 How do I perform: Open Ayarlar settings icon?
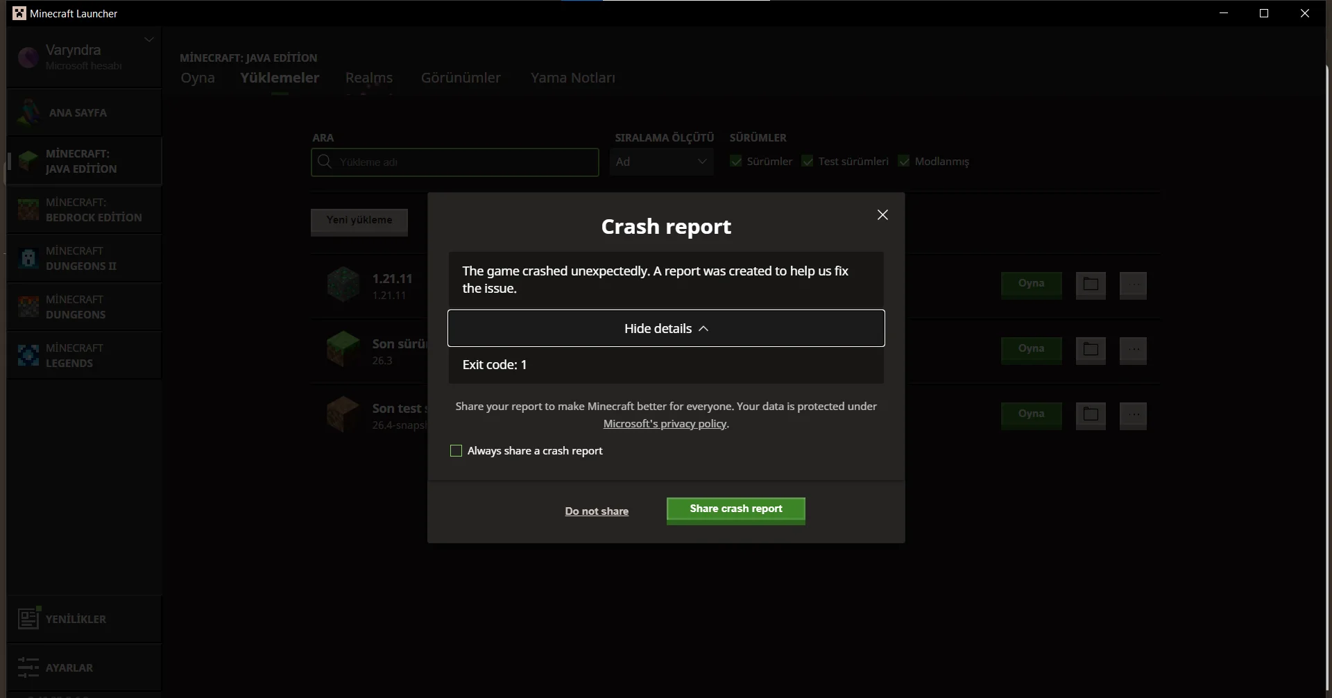click(x=28, y=667)
